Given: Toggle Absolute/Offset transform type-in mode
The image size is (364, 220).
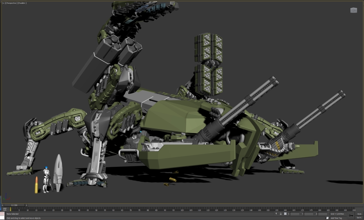Looking at the screenshot, I should click(x=285, y=214).
